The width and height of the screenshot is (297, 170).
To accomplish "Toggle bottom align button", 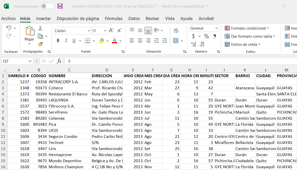I will tap(148, 30).
